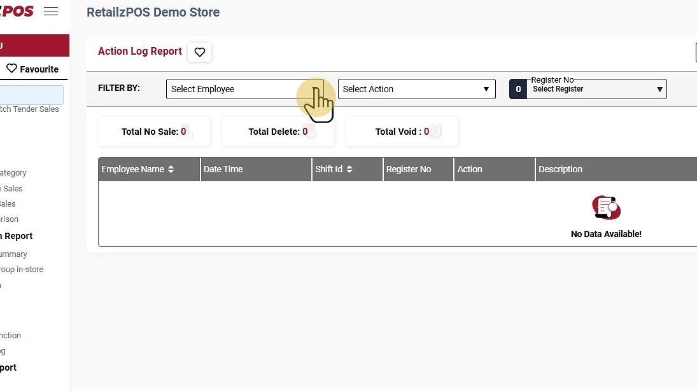Click the Total No Sale card icon

(x=187, y=132)
